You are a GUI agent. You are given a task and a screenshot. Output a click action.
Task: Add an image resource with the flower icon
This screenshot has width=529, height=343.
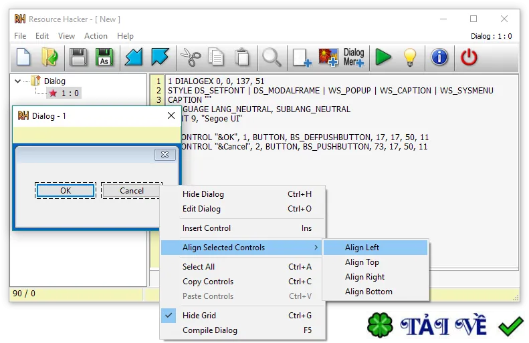(328, 57)
